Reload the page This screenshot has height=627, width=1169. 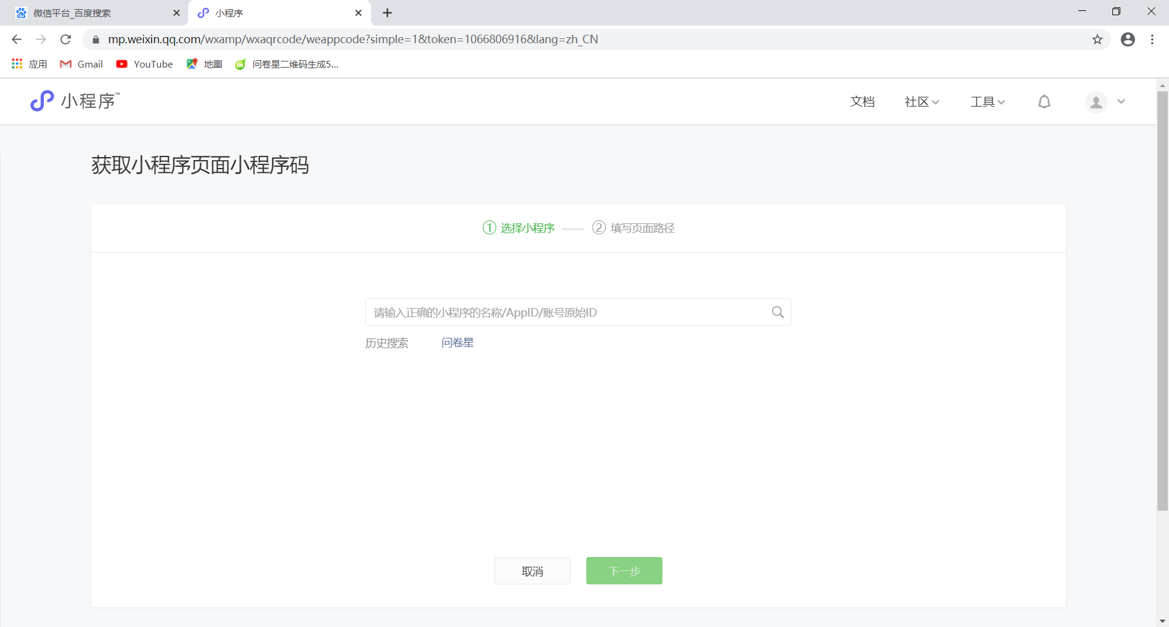tap(66, 40)
